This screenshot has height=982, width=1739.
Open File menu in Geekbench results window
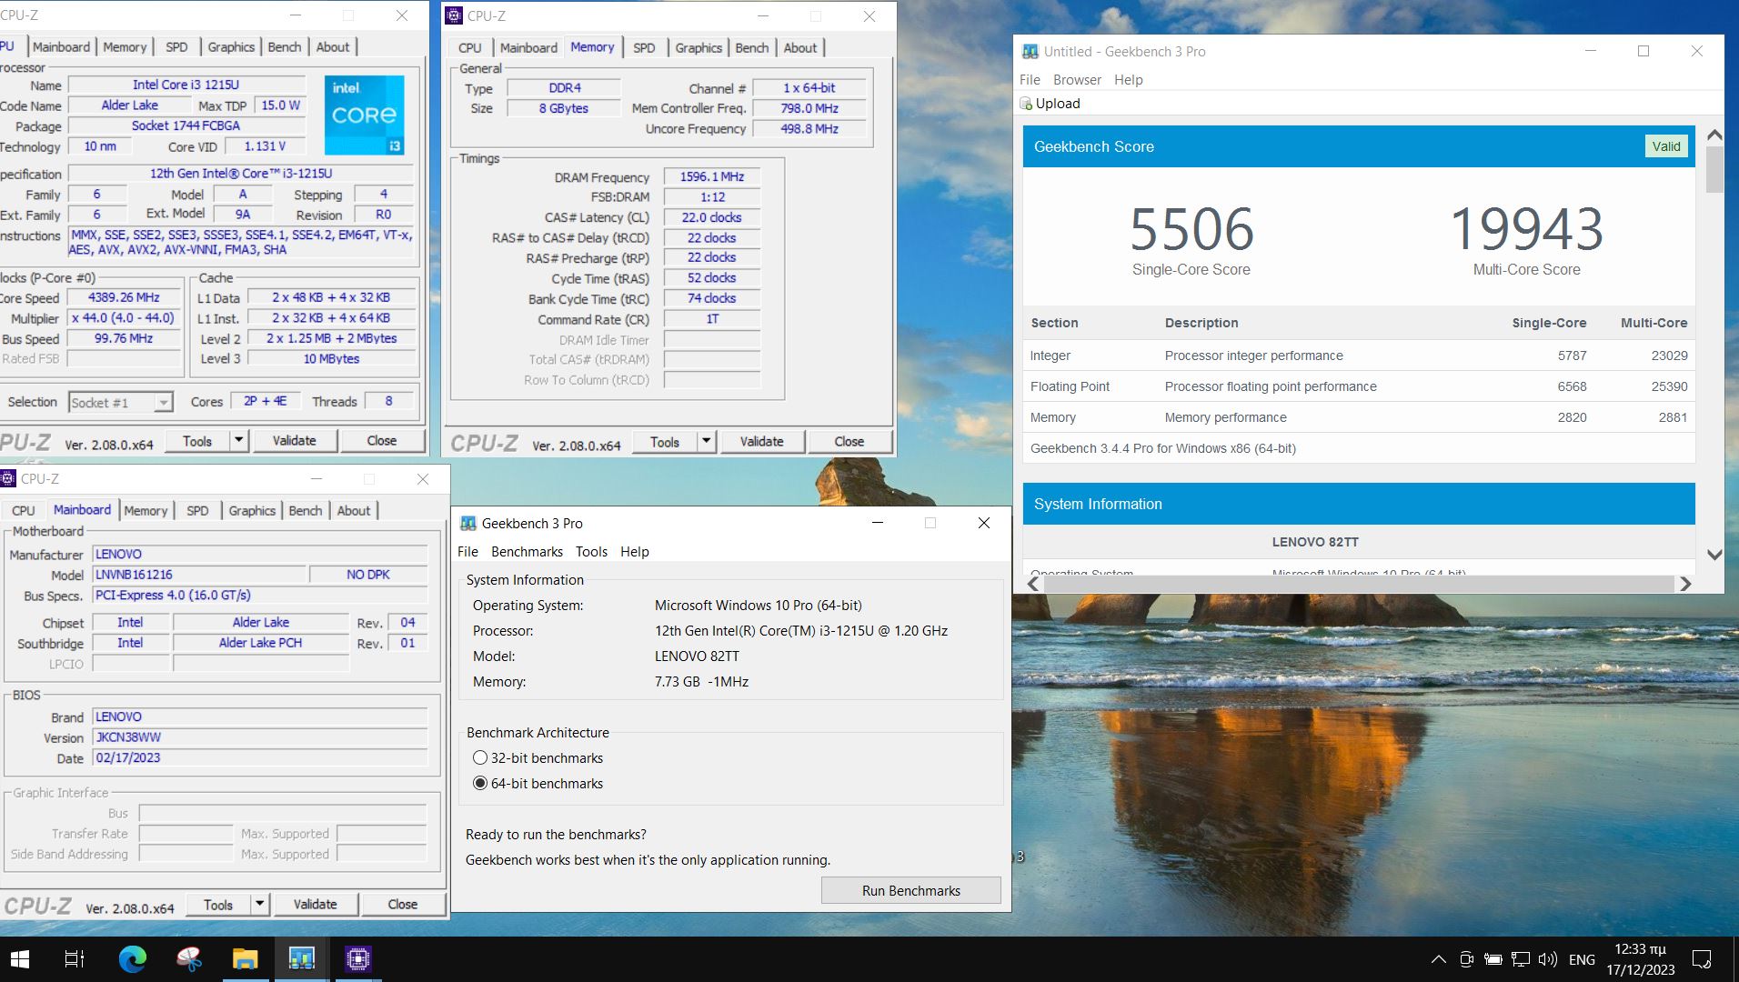[x=1030, y=80]
